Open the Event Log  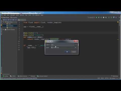114,76
